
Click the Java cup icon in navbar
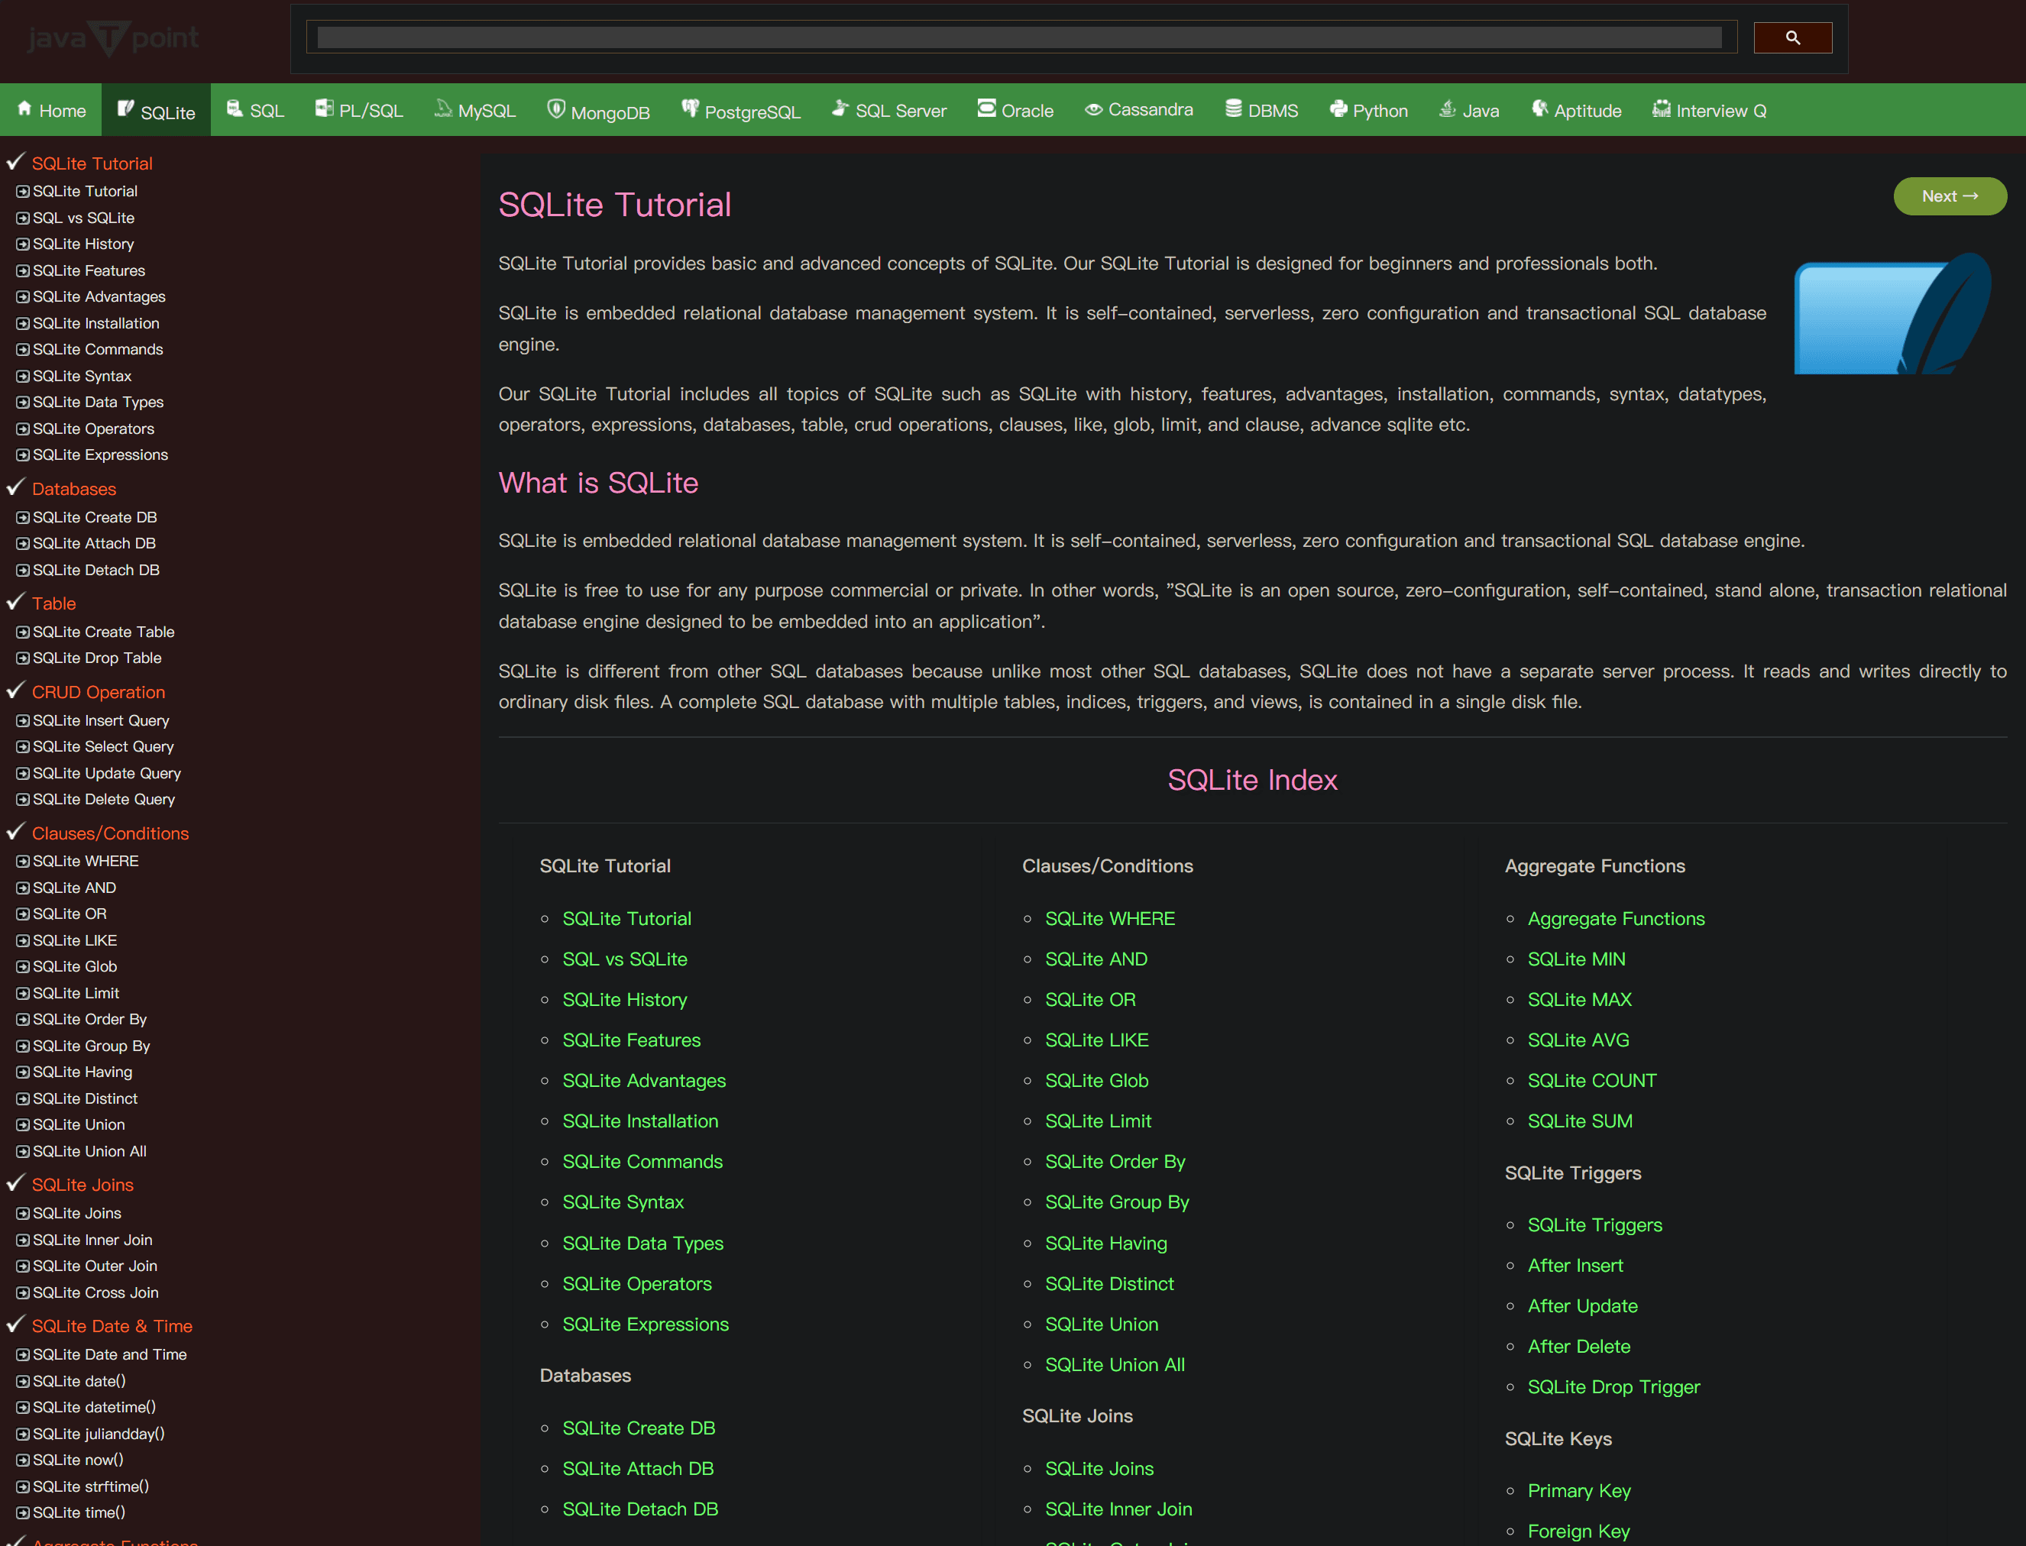(1448, 108)
